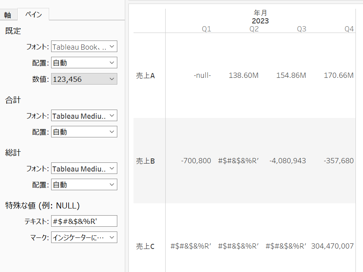363x272 pixels.
Task: Click the 売上C Q3 special value cell
Action: [x=286, y=246]
